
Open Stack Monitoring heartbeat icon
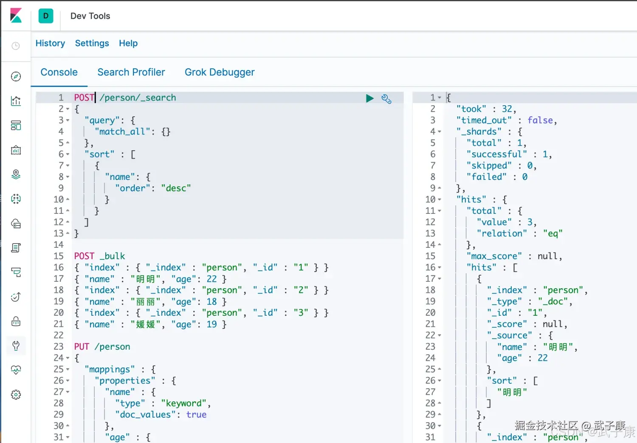(x=16, y=370)
